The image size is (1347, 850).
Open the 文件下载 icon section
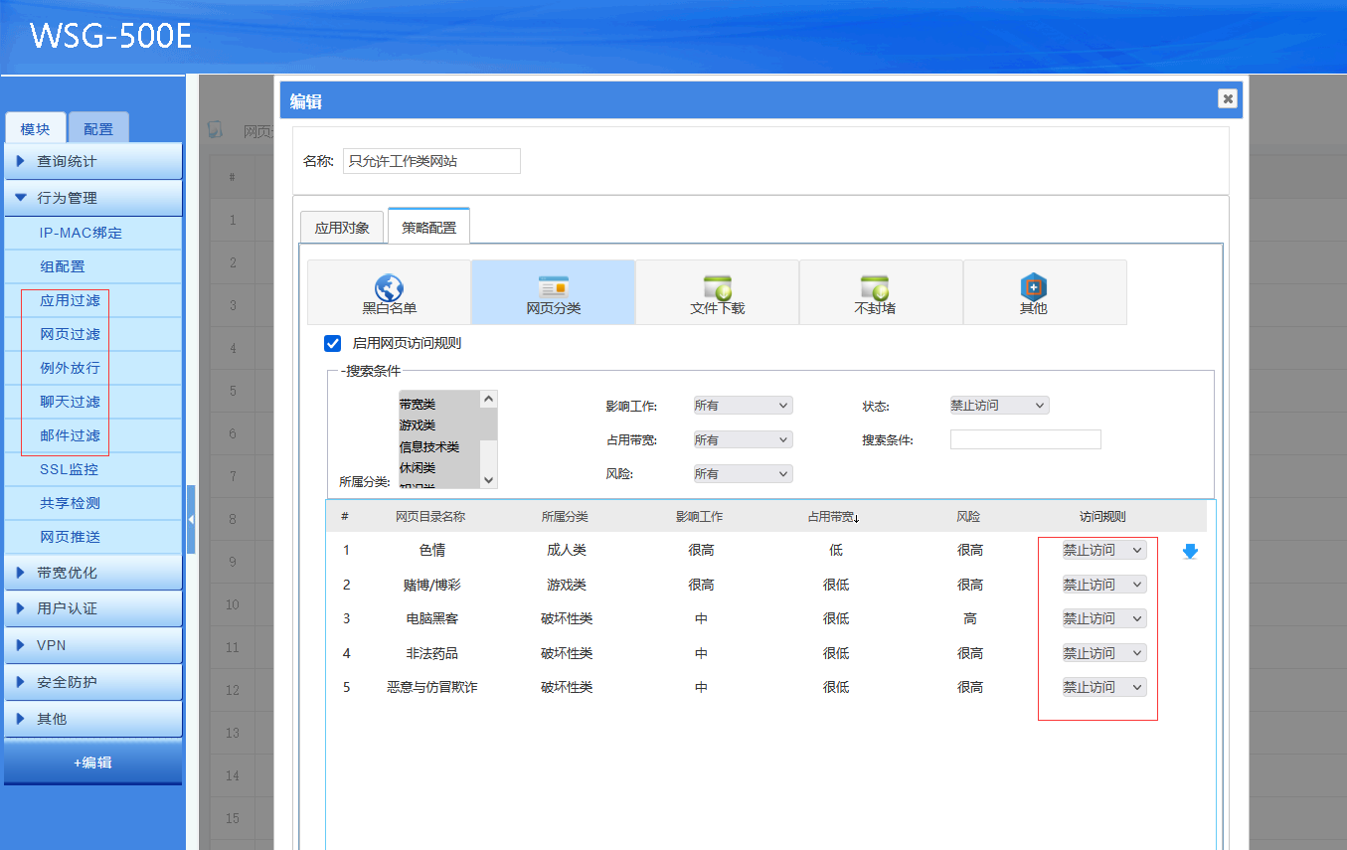[x=717, y=292]
